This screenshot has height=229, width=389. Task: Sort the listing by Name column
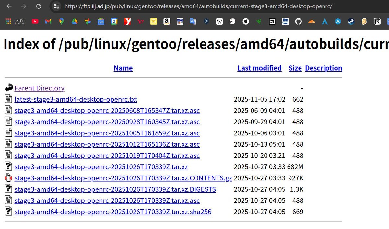pyautogui.click(x=123, y=68)
